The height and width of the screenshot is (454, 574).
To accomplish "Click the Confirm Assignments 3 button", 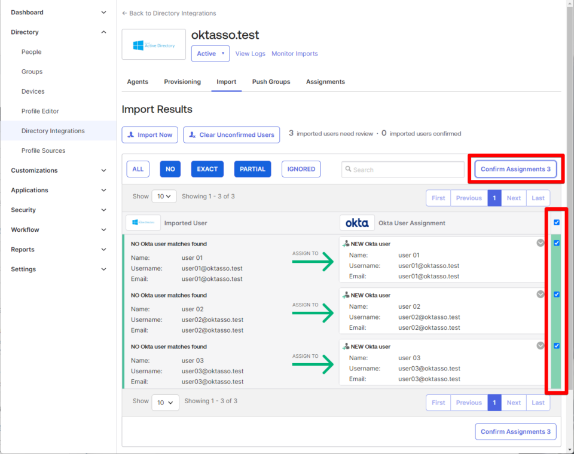I will point(515,169).
